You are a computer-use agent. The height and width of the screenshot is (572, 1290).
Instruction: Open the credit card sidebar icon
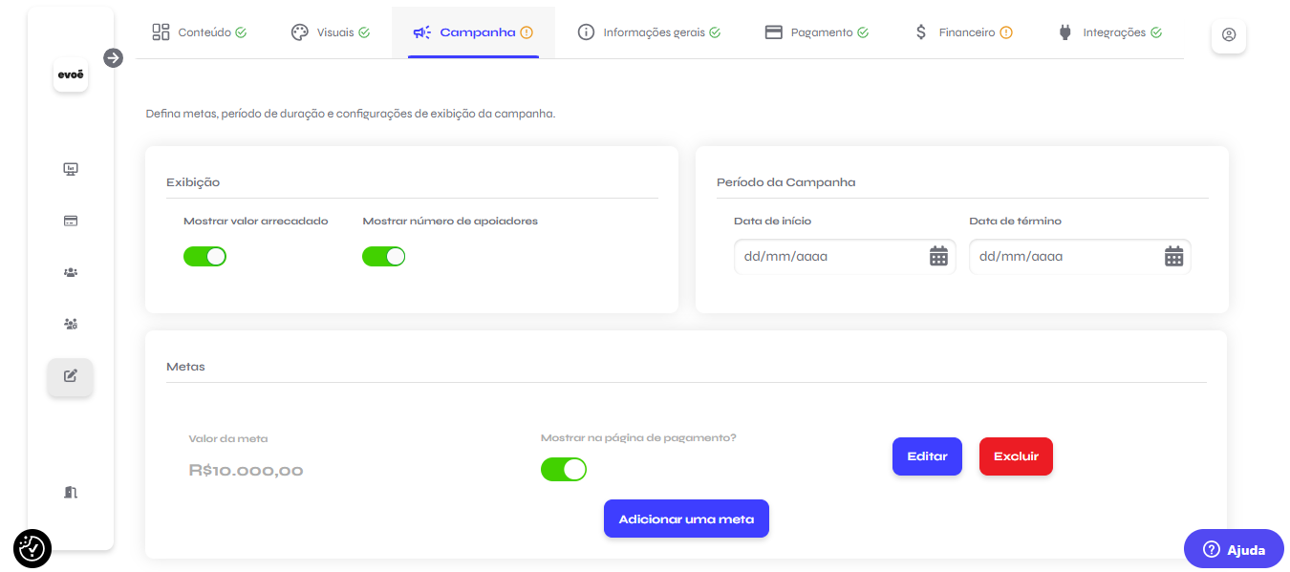(71, 221)
